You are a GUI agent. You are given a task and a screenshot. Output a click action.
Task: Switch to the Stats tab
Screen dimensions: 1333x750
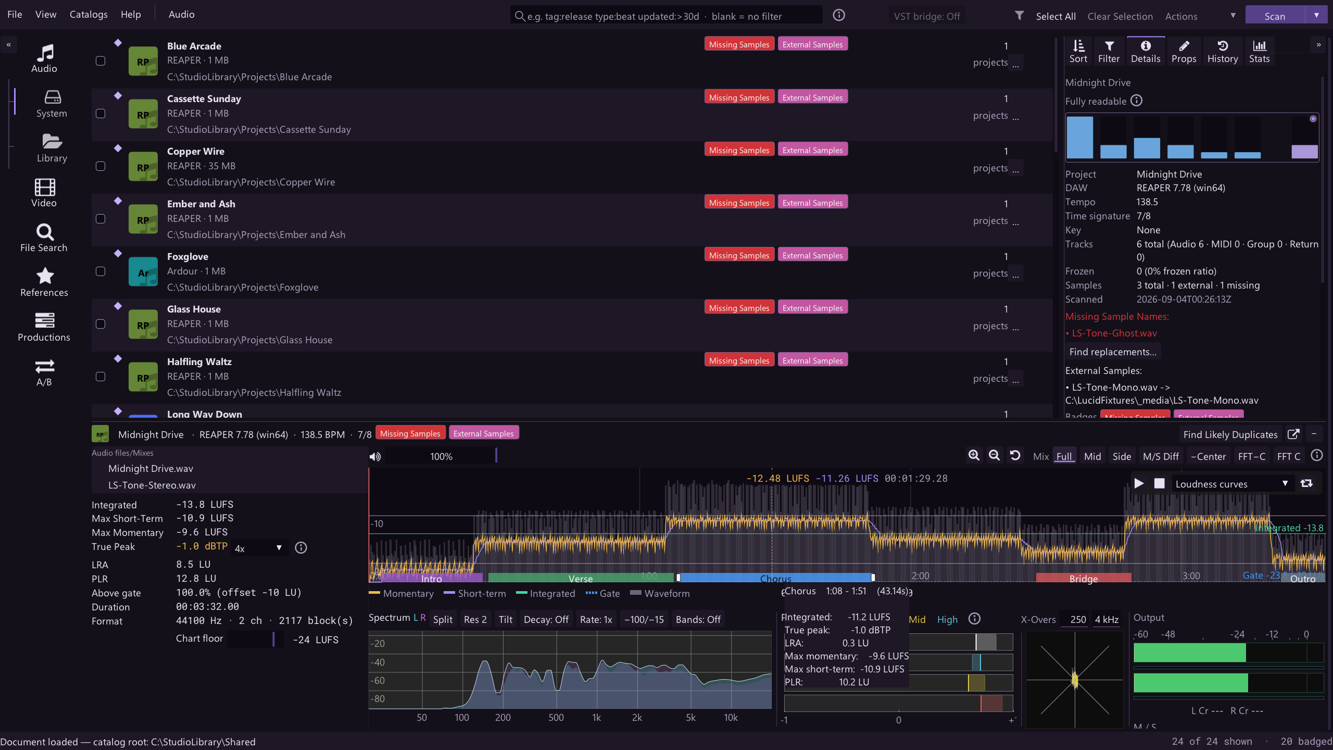1259,52
